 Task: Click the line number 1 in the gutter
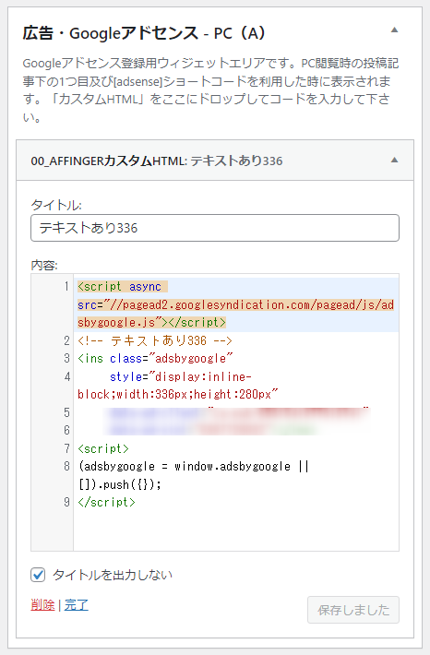66,287
